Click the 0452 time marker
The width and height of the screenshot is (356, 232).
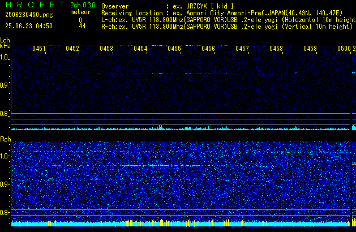tap(72, 49)
